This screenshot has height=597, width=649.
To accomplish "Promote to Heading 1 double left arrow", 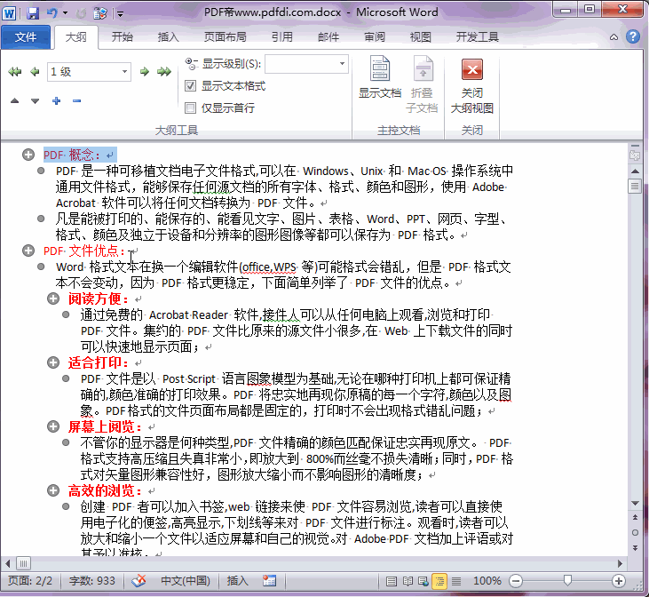I will click(15, 72).
